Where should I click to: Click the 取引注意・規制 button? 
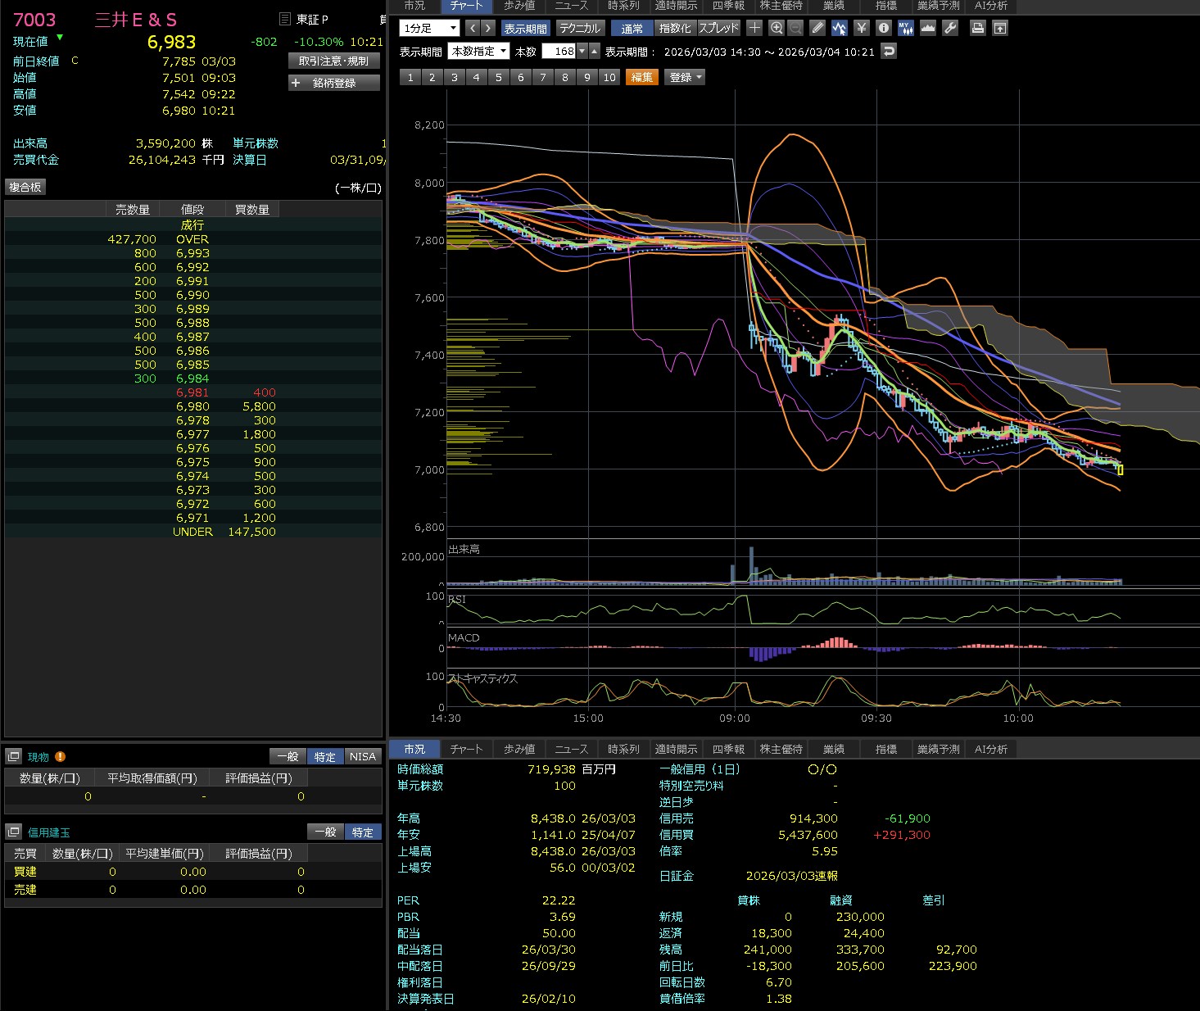(x=333, y=61)
